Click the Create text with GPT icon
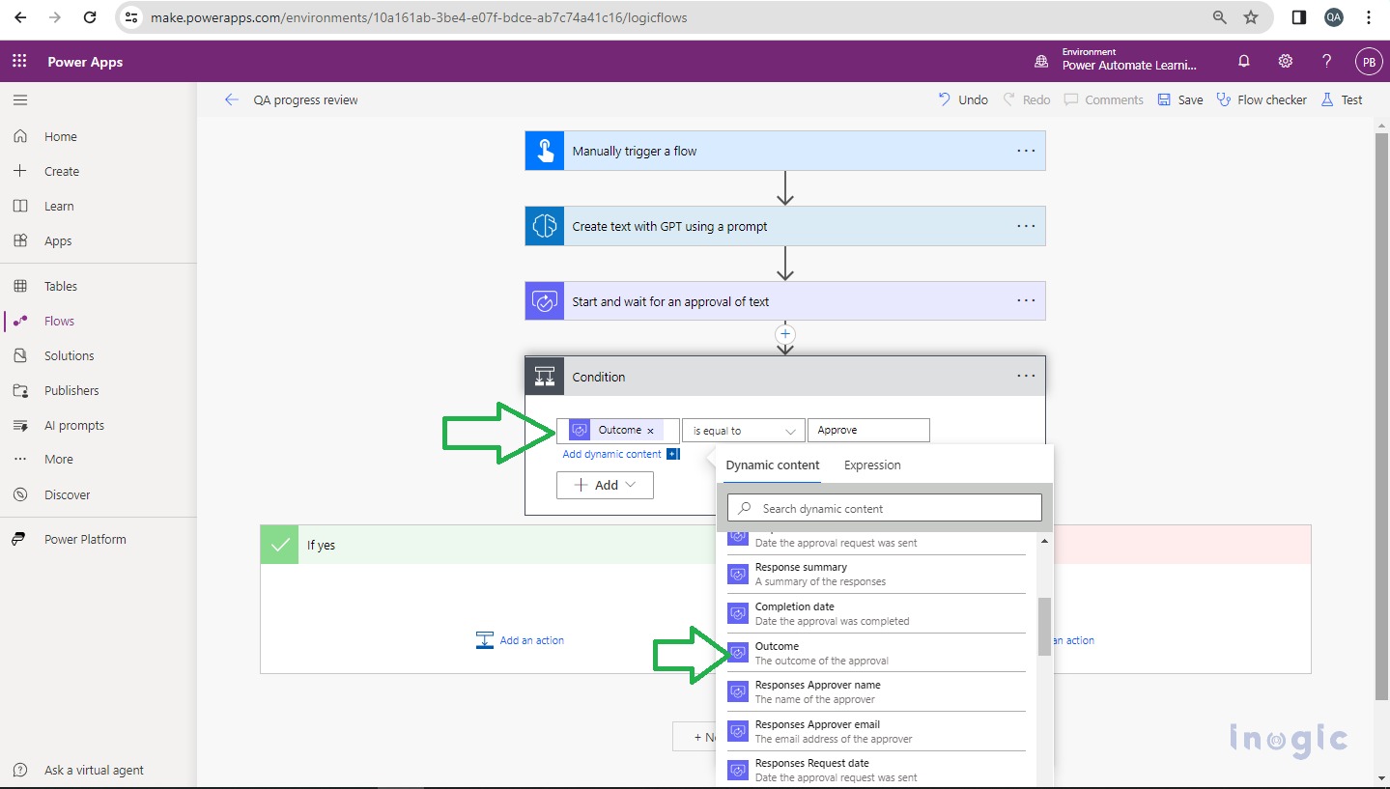Viewport: 1390px width, 789px height. 545,226
